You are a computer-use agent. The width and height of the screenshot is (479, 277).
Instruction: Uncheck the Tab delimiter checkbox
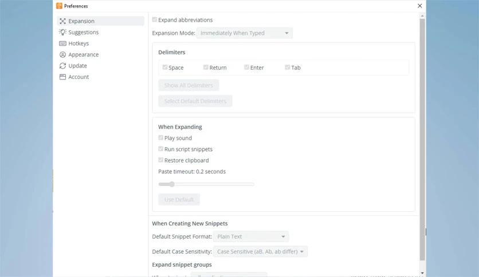[x=288, y=68]
